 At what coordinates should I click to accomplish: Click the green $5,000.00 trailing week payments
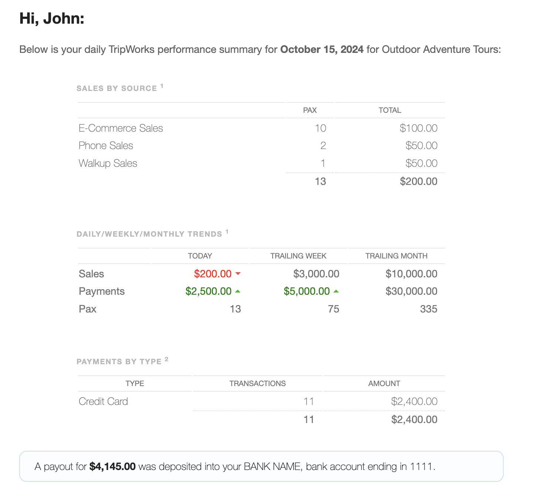[307, 291]
